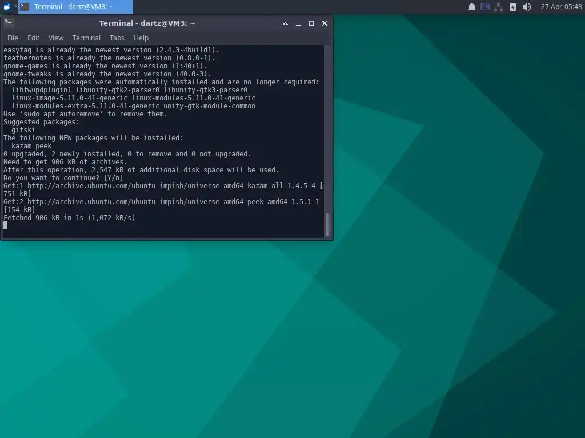Viewport: 585px width, 438px height.
Task: Click the Terminal taskbar button
Action: tap(75, 7)
